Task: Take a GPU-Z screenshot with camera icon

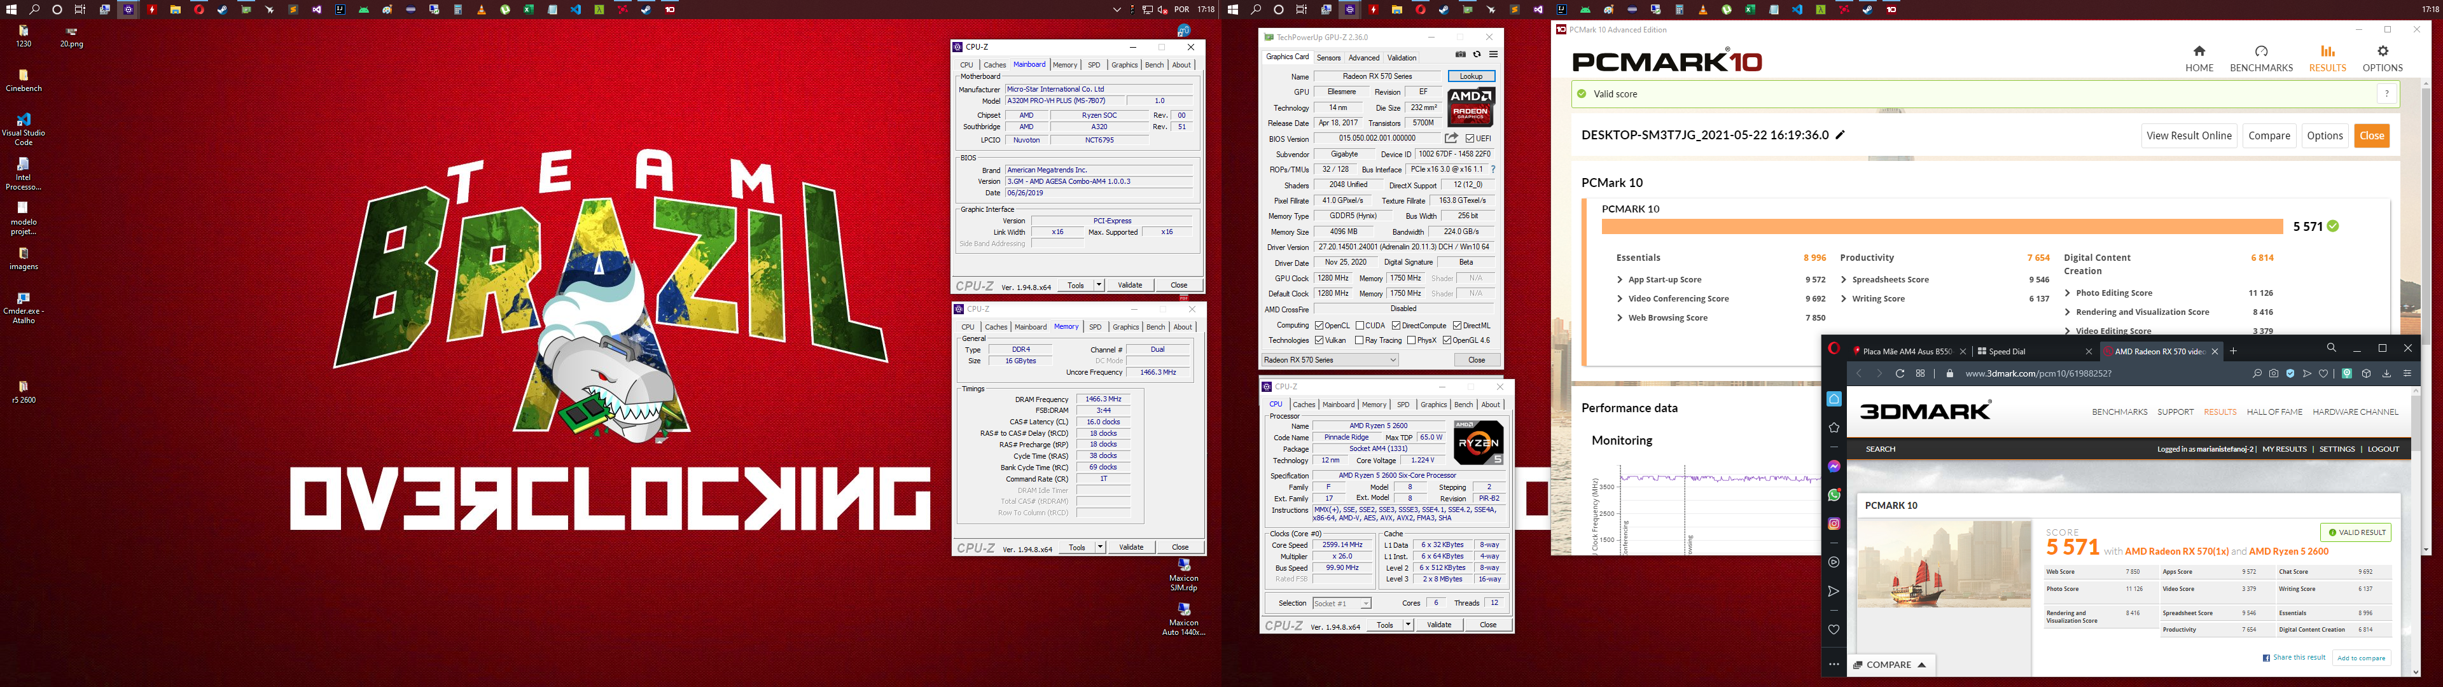Action: (x=1461, y=55)
